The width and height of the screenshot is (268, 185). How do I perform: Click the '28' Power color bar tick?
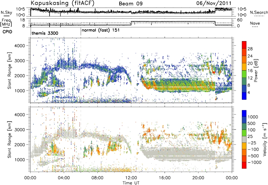point(250,49)
